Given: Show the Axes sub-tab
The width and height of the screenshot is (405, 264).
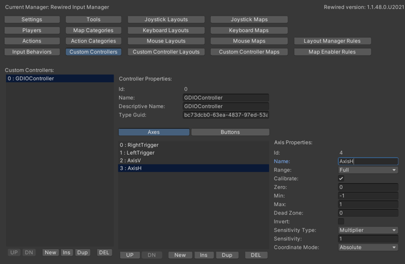Looking at the screenshot, I should click(154, 132).
